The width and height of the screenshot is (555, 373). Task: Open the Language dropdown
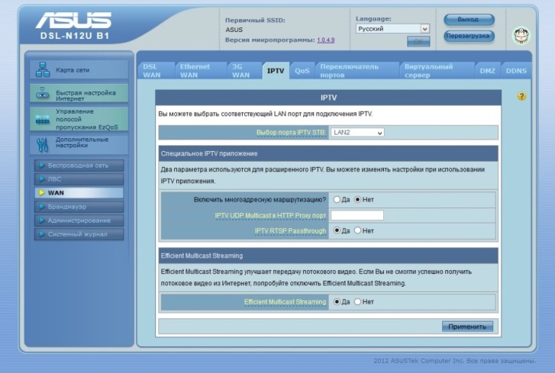392,29
